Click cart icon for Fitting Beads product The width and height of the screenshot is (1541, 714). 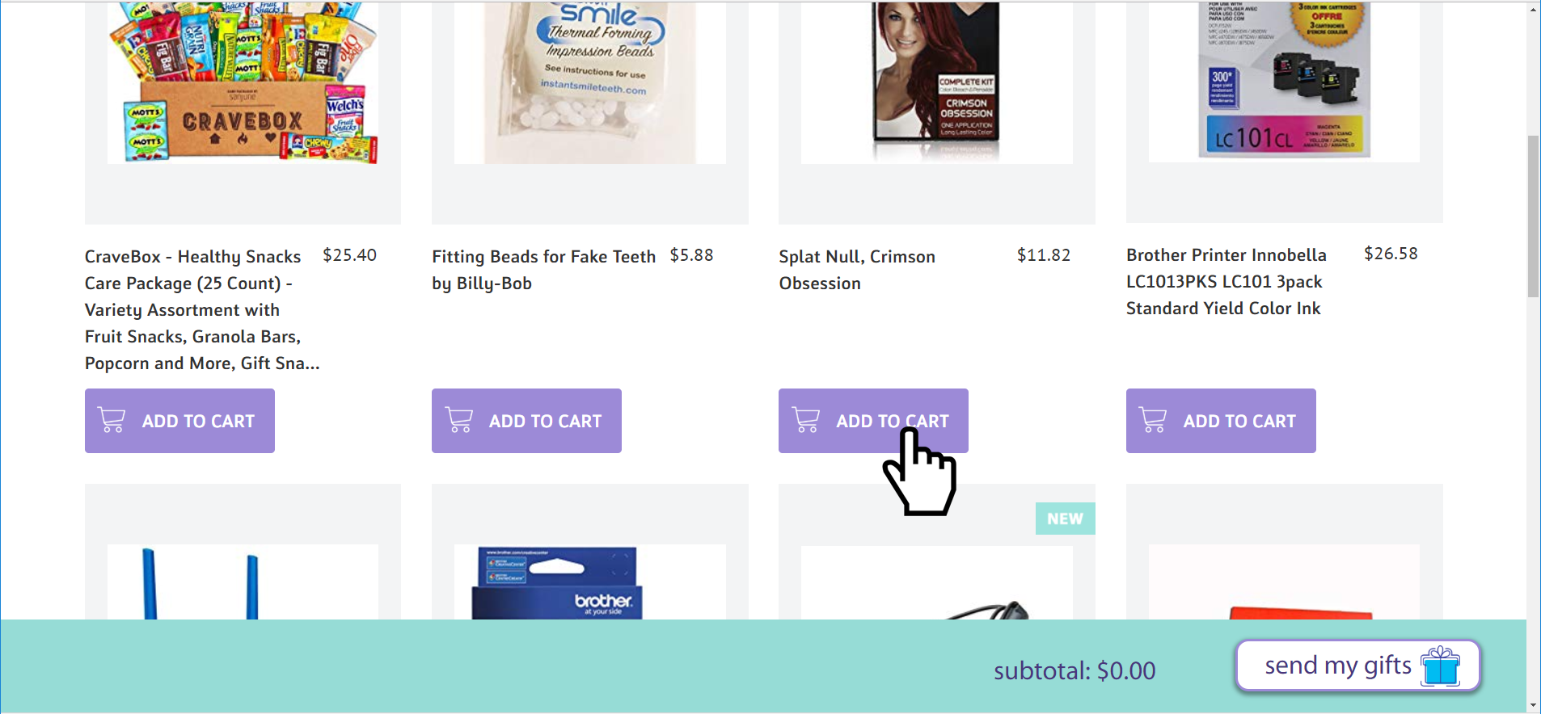(459, 420)
